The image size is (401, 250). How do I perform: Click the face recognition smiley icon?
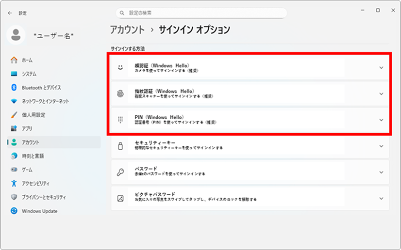pos(120,68)
